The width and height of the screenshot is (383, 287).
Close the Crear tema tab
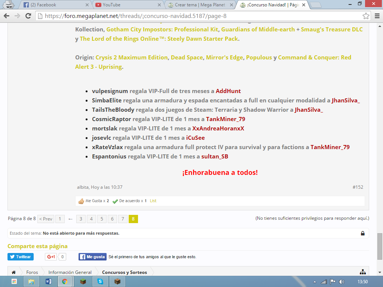(x=231, y=5)
